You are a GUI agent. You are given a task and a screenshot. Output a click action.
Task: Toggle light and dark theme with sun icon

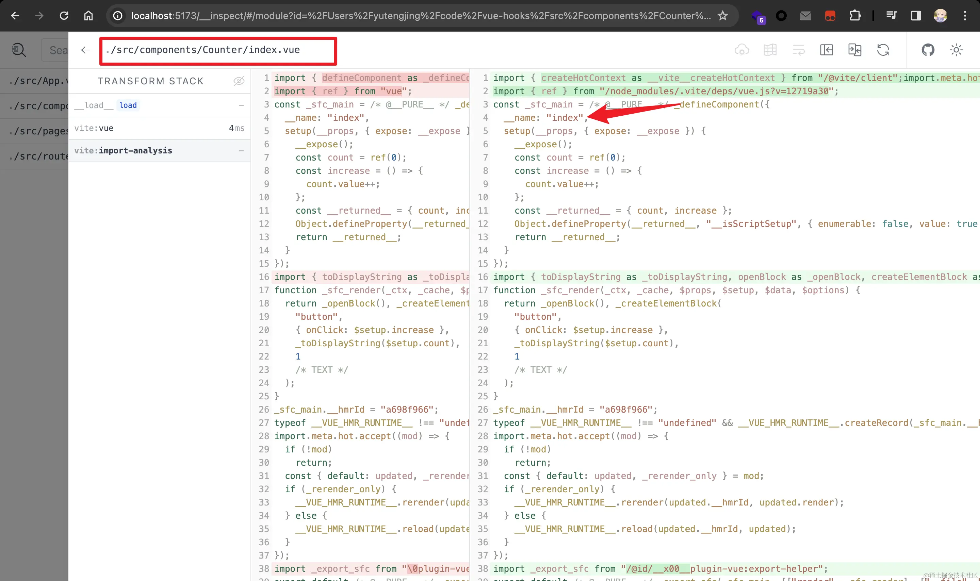pos(956,50)
